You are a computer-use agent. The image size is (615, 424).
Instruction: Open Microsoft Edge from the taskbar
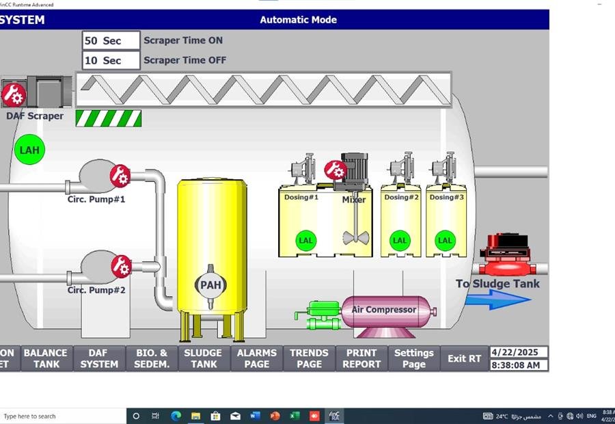(x=176, y=416)
